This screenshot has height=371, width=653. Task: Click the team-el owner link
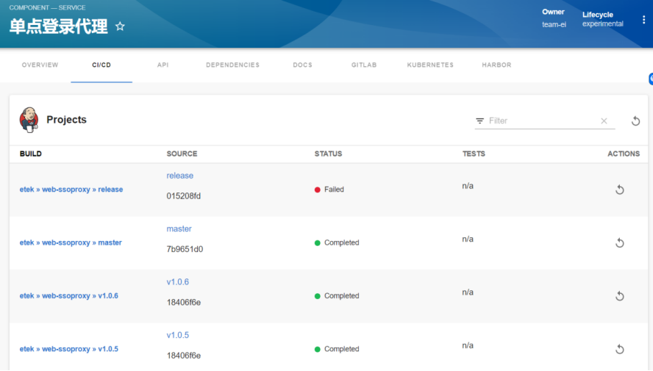point(554,24)
